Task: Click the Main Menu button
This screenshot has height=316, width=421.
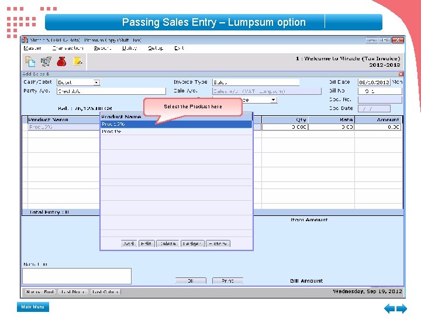Action: [33, 307]
